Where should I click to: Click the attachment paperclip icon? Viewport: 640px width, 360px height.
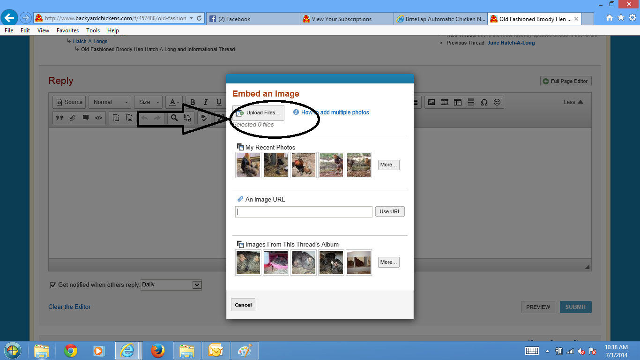pyautogui.click(x=73, y=118)
